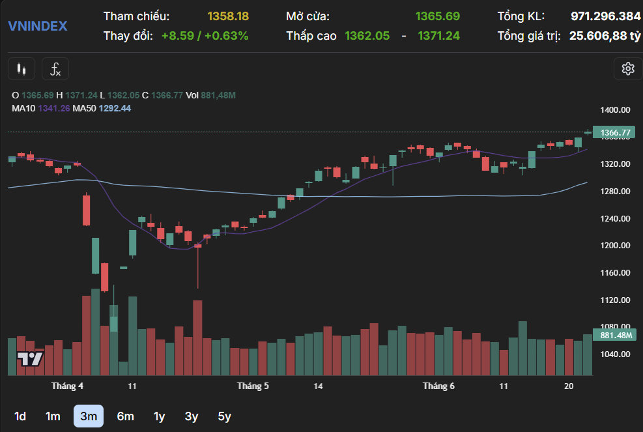Open the fx indicators menu

coord(55,69)
